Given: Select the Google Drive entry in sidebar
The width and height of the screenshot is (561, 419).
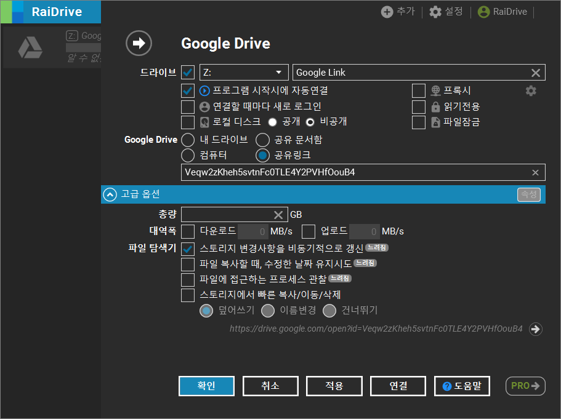Looking at the screenshot, I should (x=52, y=47).
